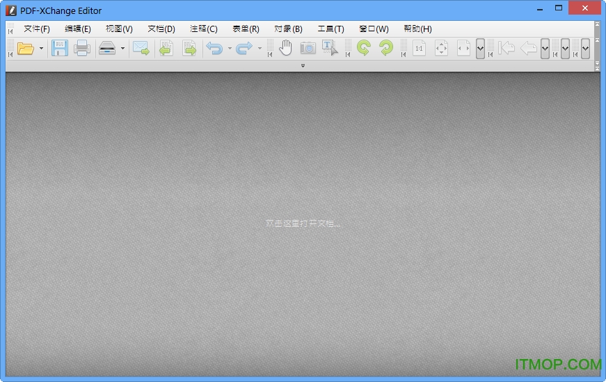The width and height of the screenshot is (606, 382).
Task: Open the 工具(T) menu
Action: 330,29
